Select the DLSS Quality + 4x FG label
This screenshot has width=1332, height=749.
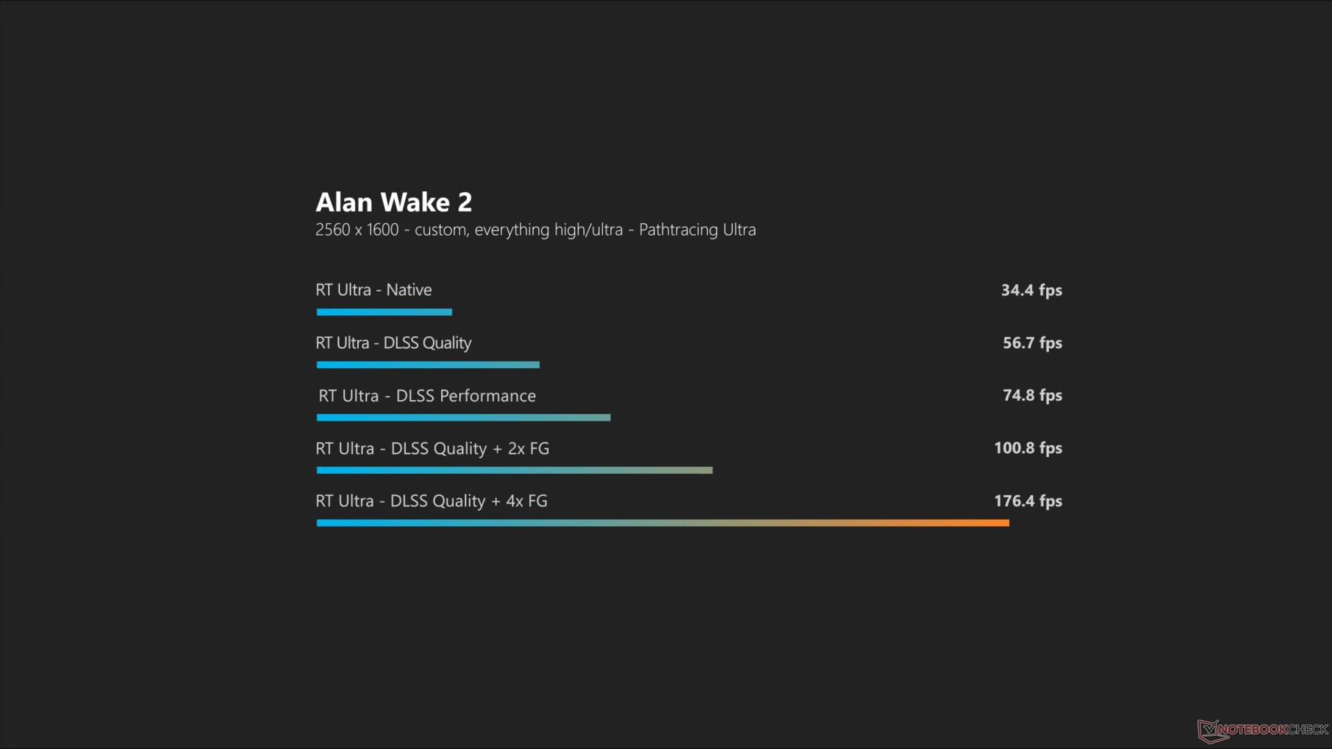pyautogui.click(x=432, y=501)
